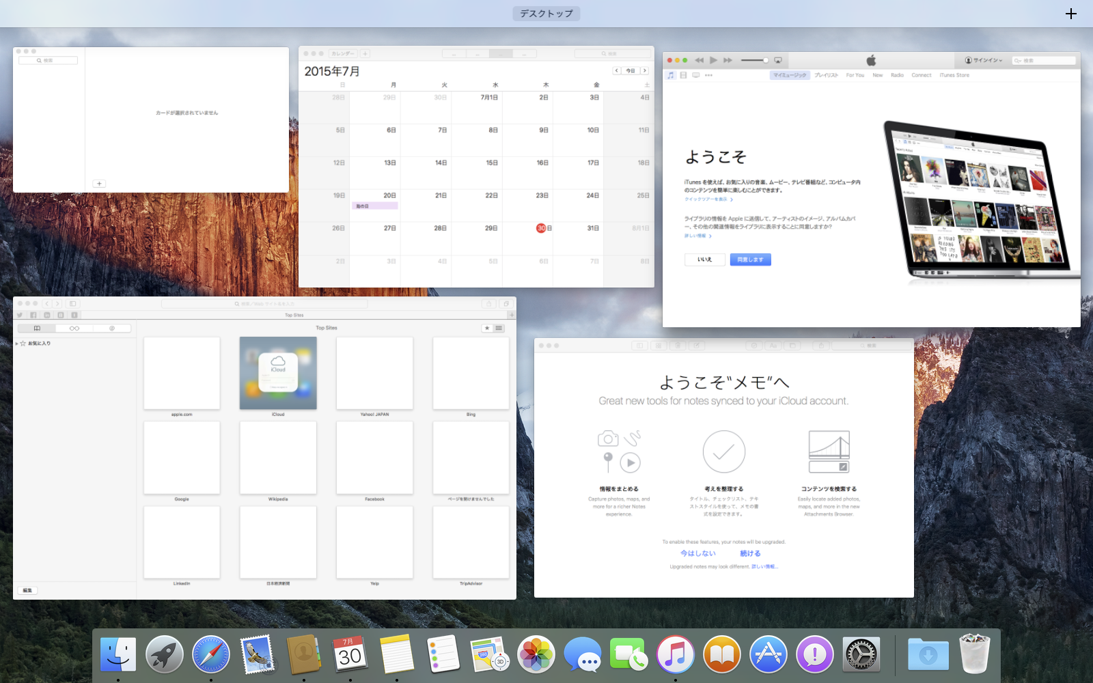
Task: Go back in the Safari window
Action: pyautogui.click(x=46, y=303)
